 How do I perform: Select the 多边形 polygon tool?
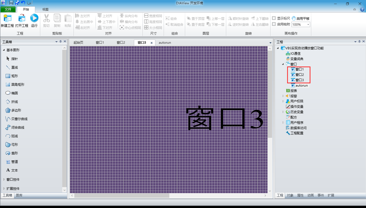(x=13, y=110)
